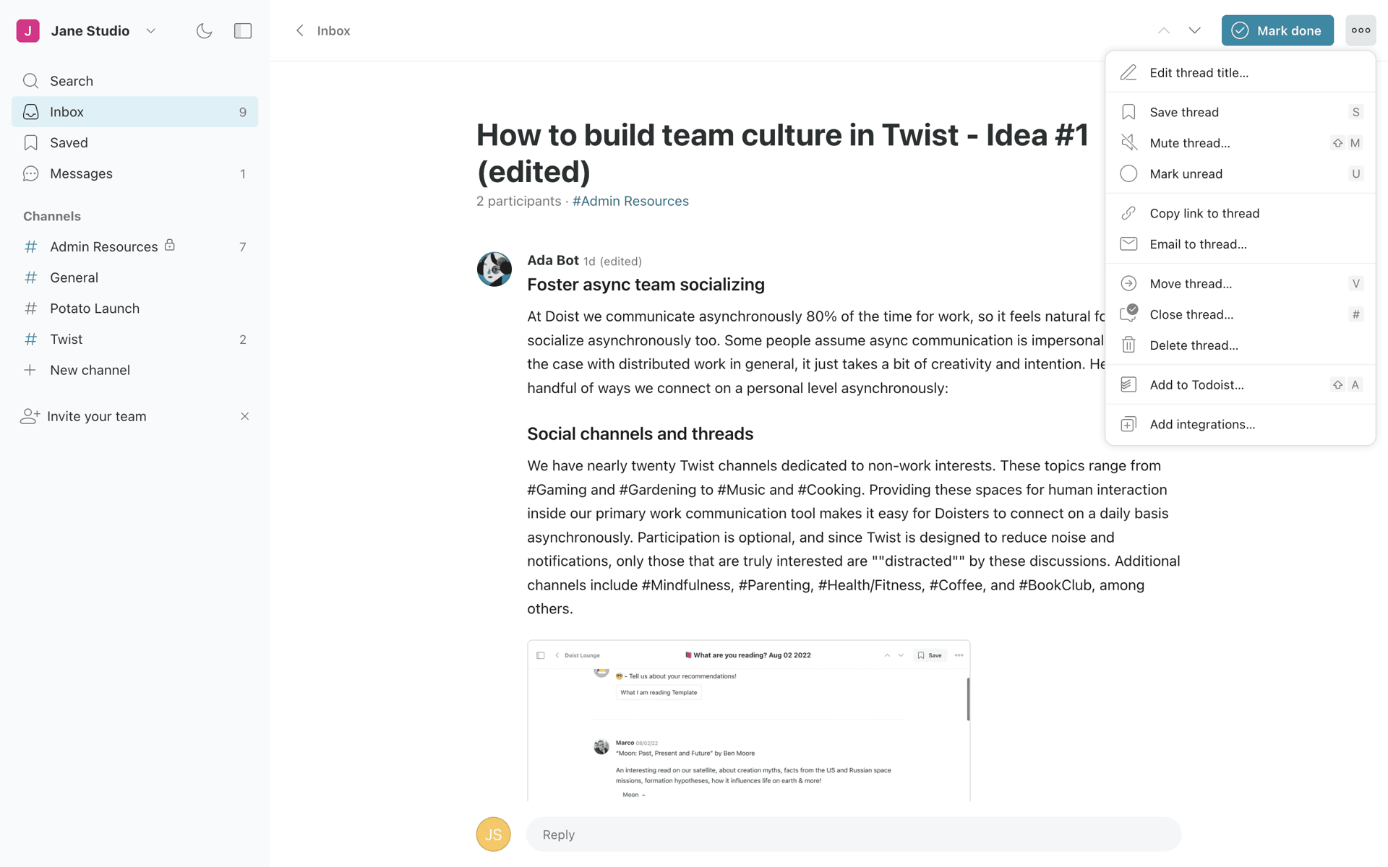Click into the Reply input field

(x=854, y=834)
